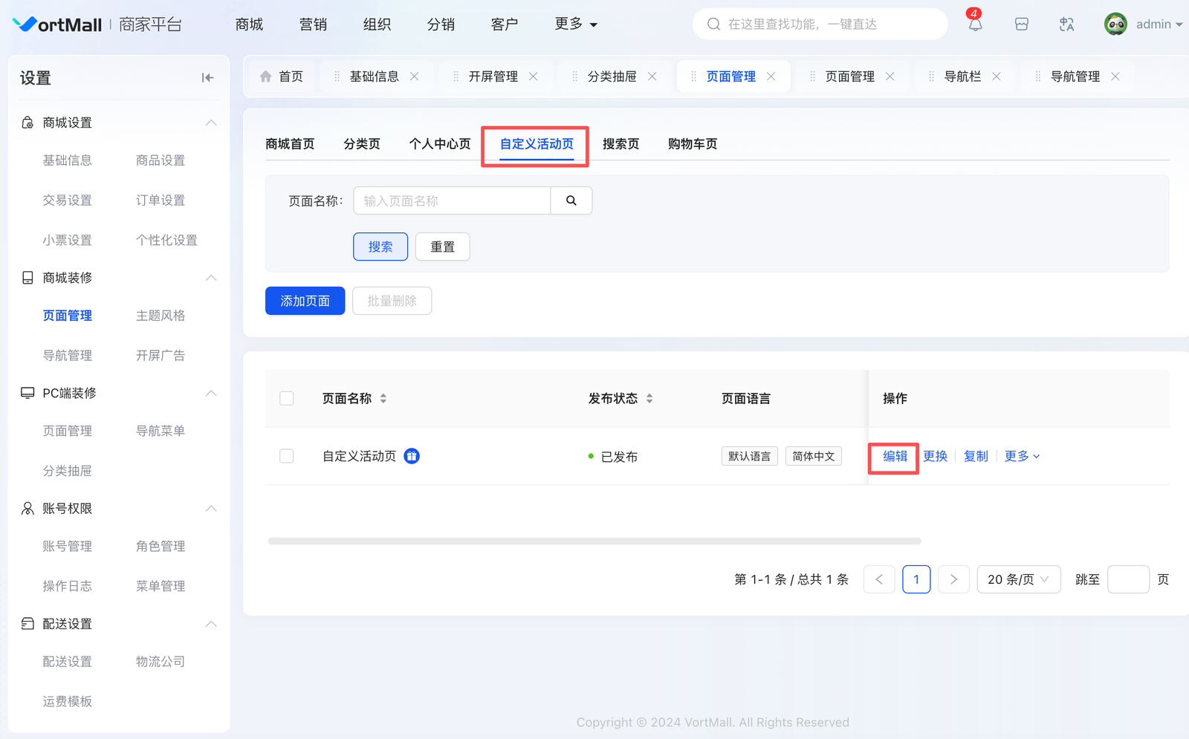
Task: Open the 营销 top menu
Action: tap(313, 25)
